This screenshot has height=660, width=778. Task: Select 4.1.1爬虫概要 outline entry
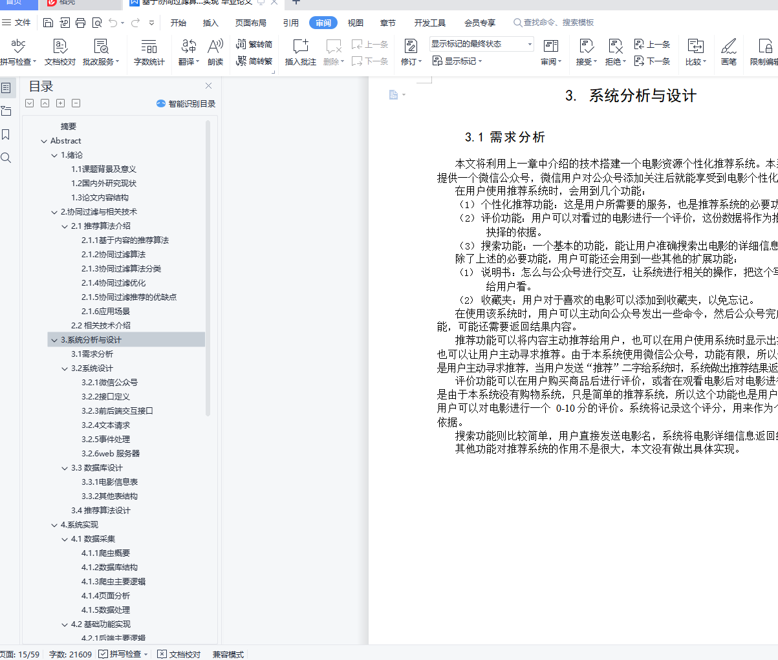[x=105, y=553]
